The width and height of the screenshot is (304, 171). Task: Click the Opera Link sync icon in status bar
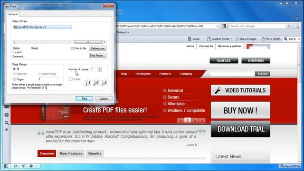click(15, 166)
